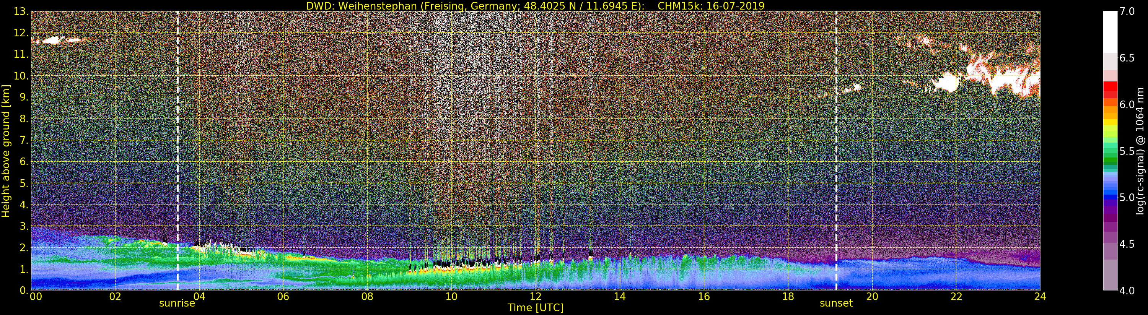The width and height of the screenshot is (1148, 315).
Task: Click the height tick label '2.'
Action: pos(24,247)
